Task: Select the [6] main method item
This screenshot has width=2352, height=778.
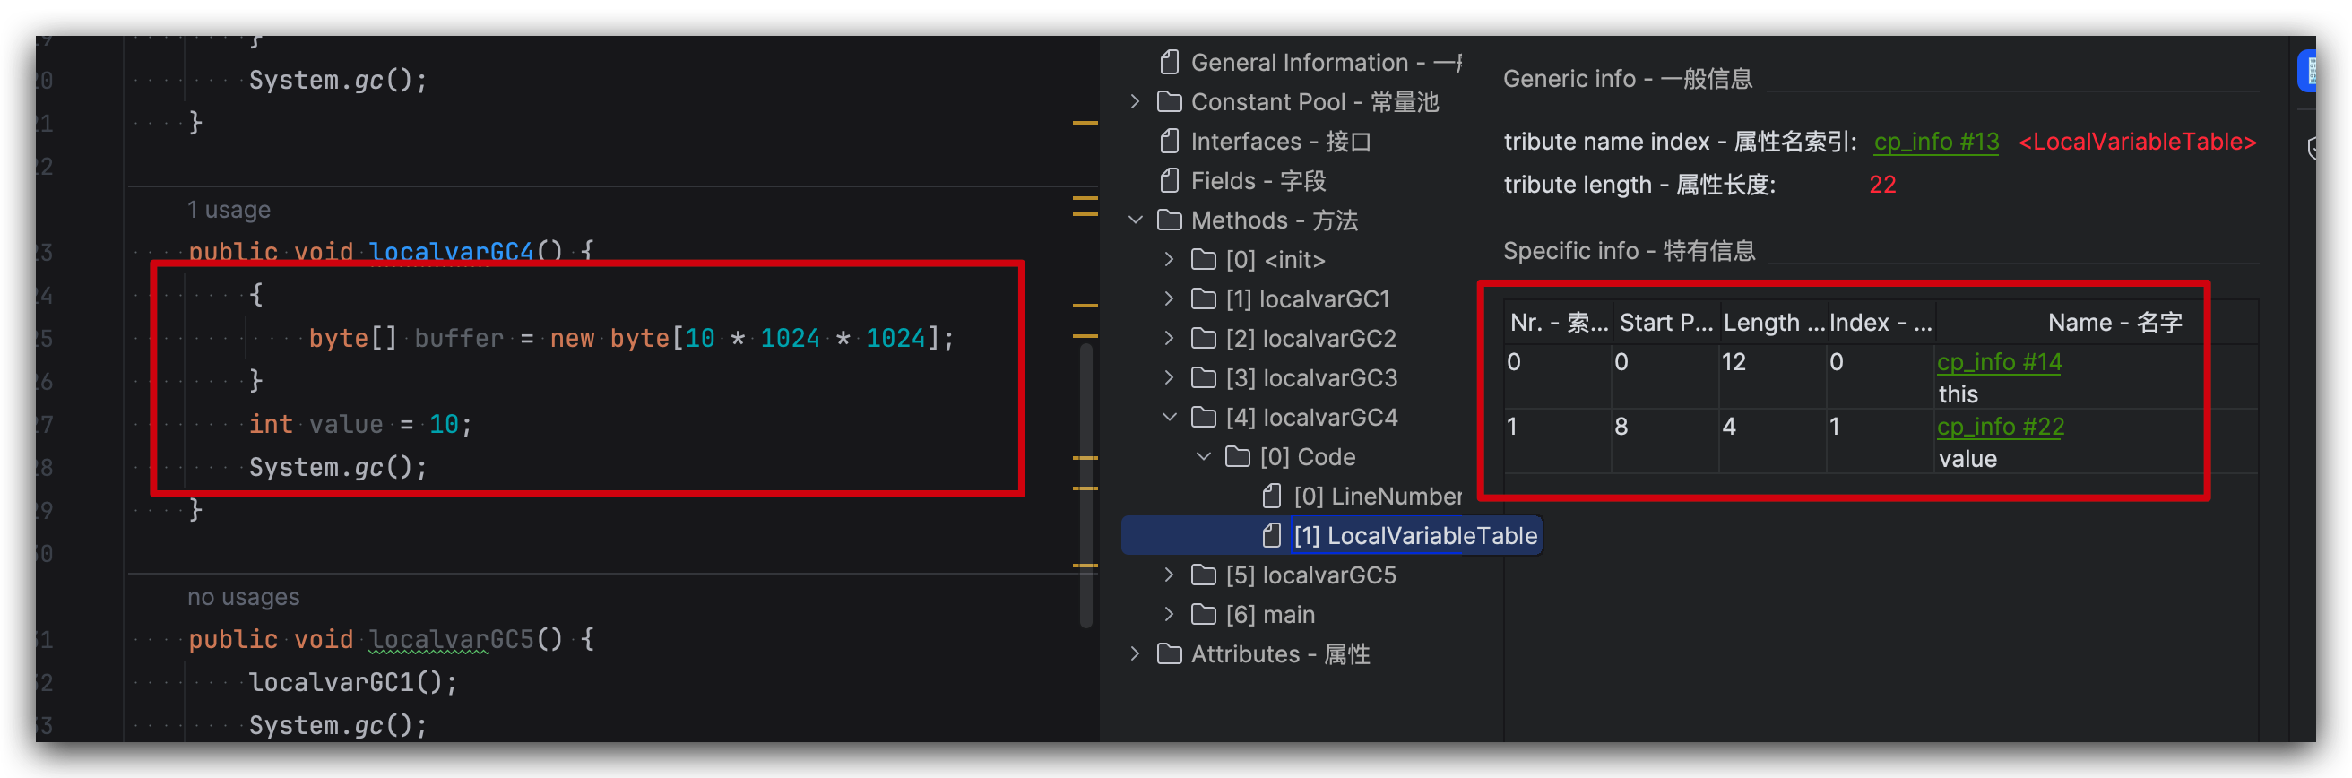Action: [x=1270, y=615]
